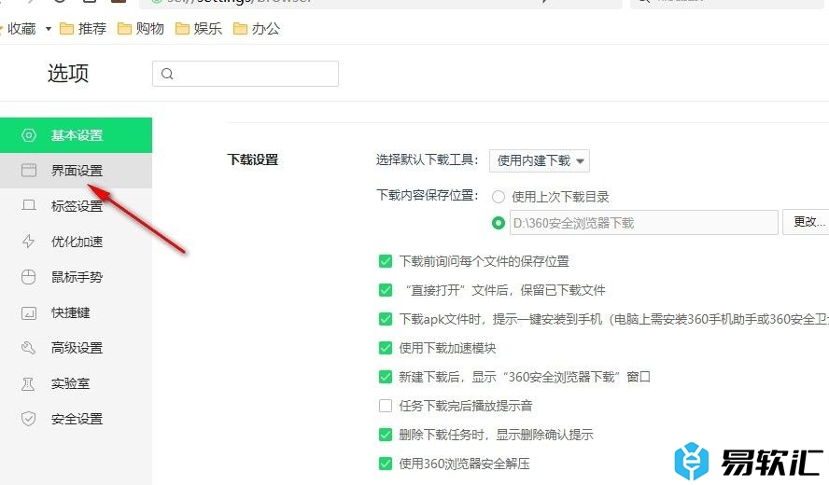Toggle 使用360浏览器安全解压 checkbox
This screenshot has width=829, height=485.
(386, 464)
